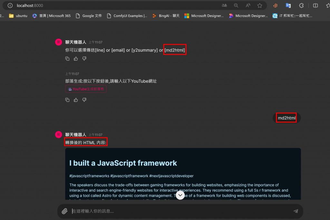
Task: Copy the 部落生成 message
Action: [x=67, y=100]
